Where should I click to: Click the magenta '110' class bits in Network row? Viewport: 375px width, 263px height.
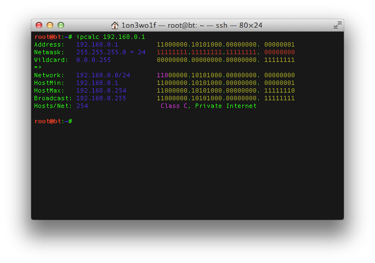pyautogui.click(x=163, y=75)
